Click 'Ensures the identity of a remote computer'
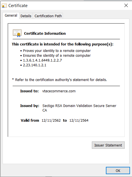 tap(57, 56)
